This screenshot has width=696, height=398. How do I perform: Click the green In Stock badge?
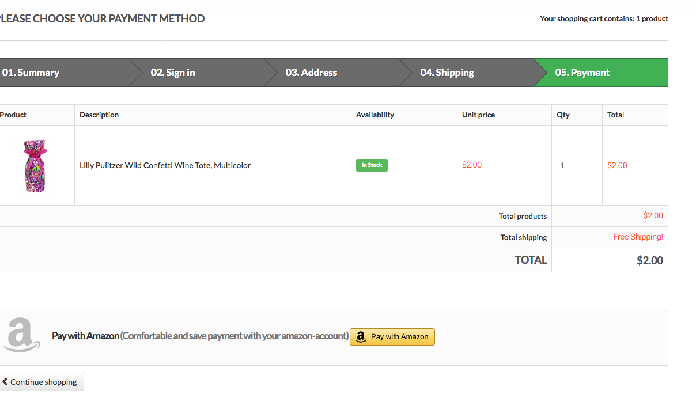tap(372, 165)
